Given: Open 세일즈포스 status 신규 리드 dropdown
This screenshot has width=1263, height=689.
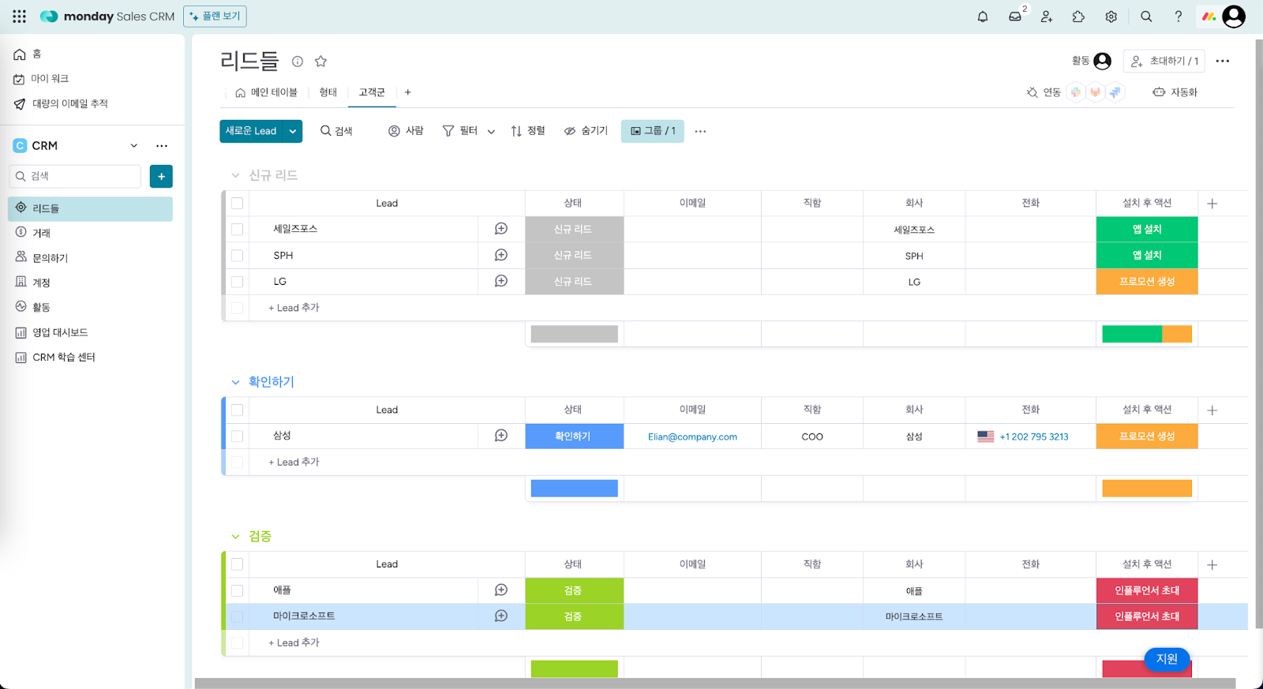Looking at the screenshot, I should pos(574,229).
